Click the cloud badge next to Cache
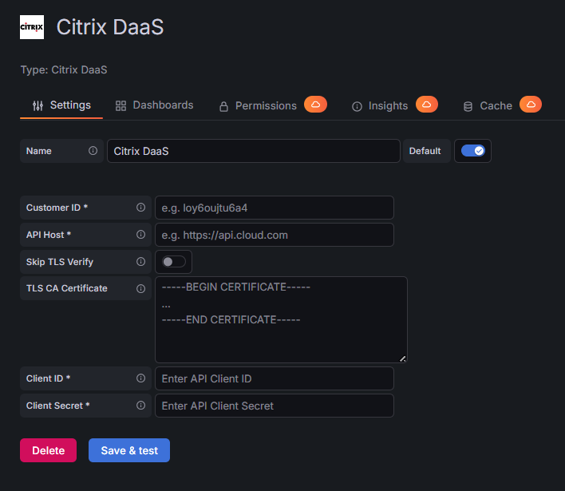This screenshot has height=491, width=565. [531, 104]
